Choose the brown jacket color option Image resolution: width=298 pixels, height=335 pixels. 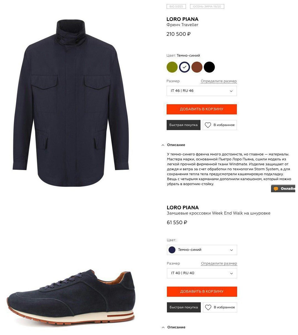[197, 67]
